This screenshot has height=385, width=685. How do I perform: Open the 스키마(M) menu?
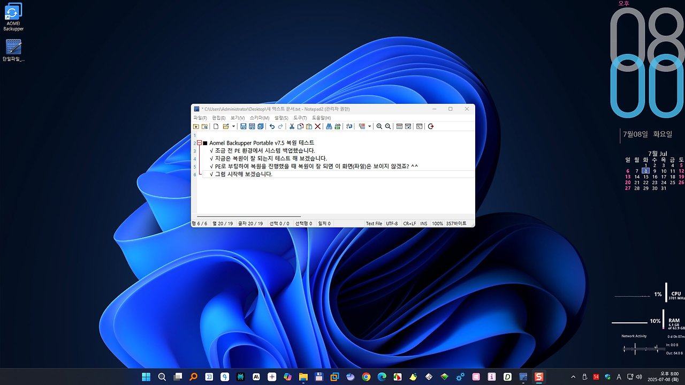click(x=260, y=118)
